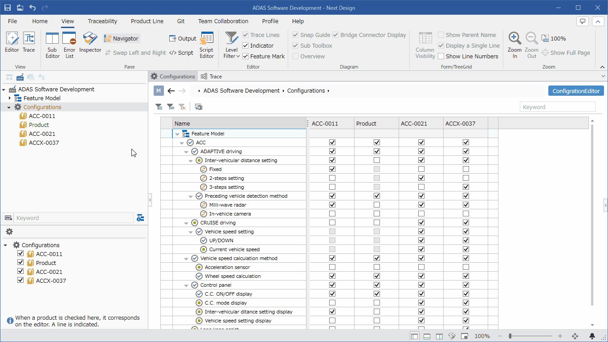This screenshot has width=608, height=342.
Task: Toggle the Feature Mark checkbox
Action: point(245,56)
